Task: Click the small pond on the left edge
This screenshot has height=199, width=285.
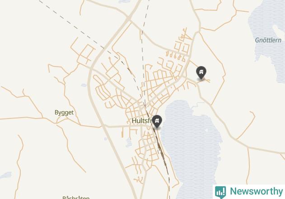Action: (x=6, y=175)
